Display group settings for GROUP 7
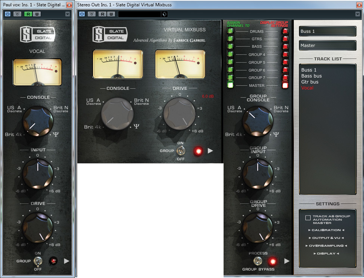Viewport: 364px width, 278px height. 285,78
